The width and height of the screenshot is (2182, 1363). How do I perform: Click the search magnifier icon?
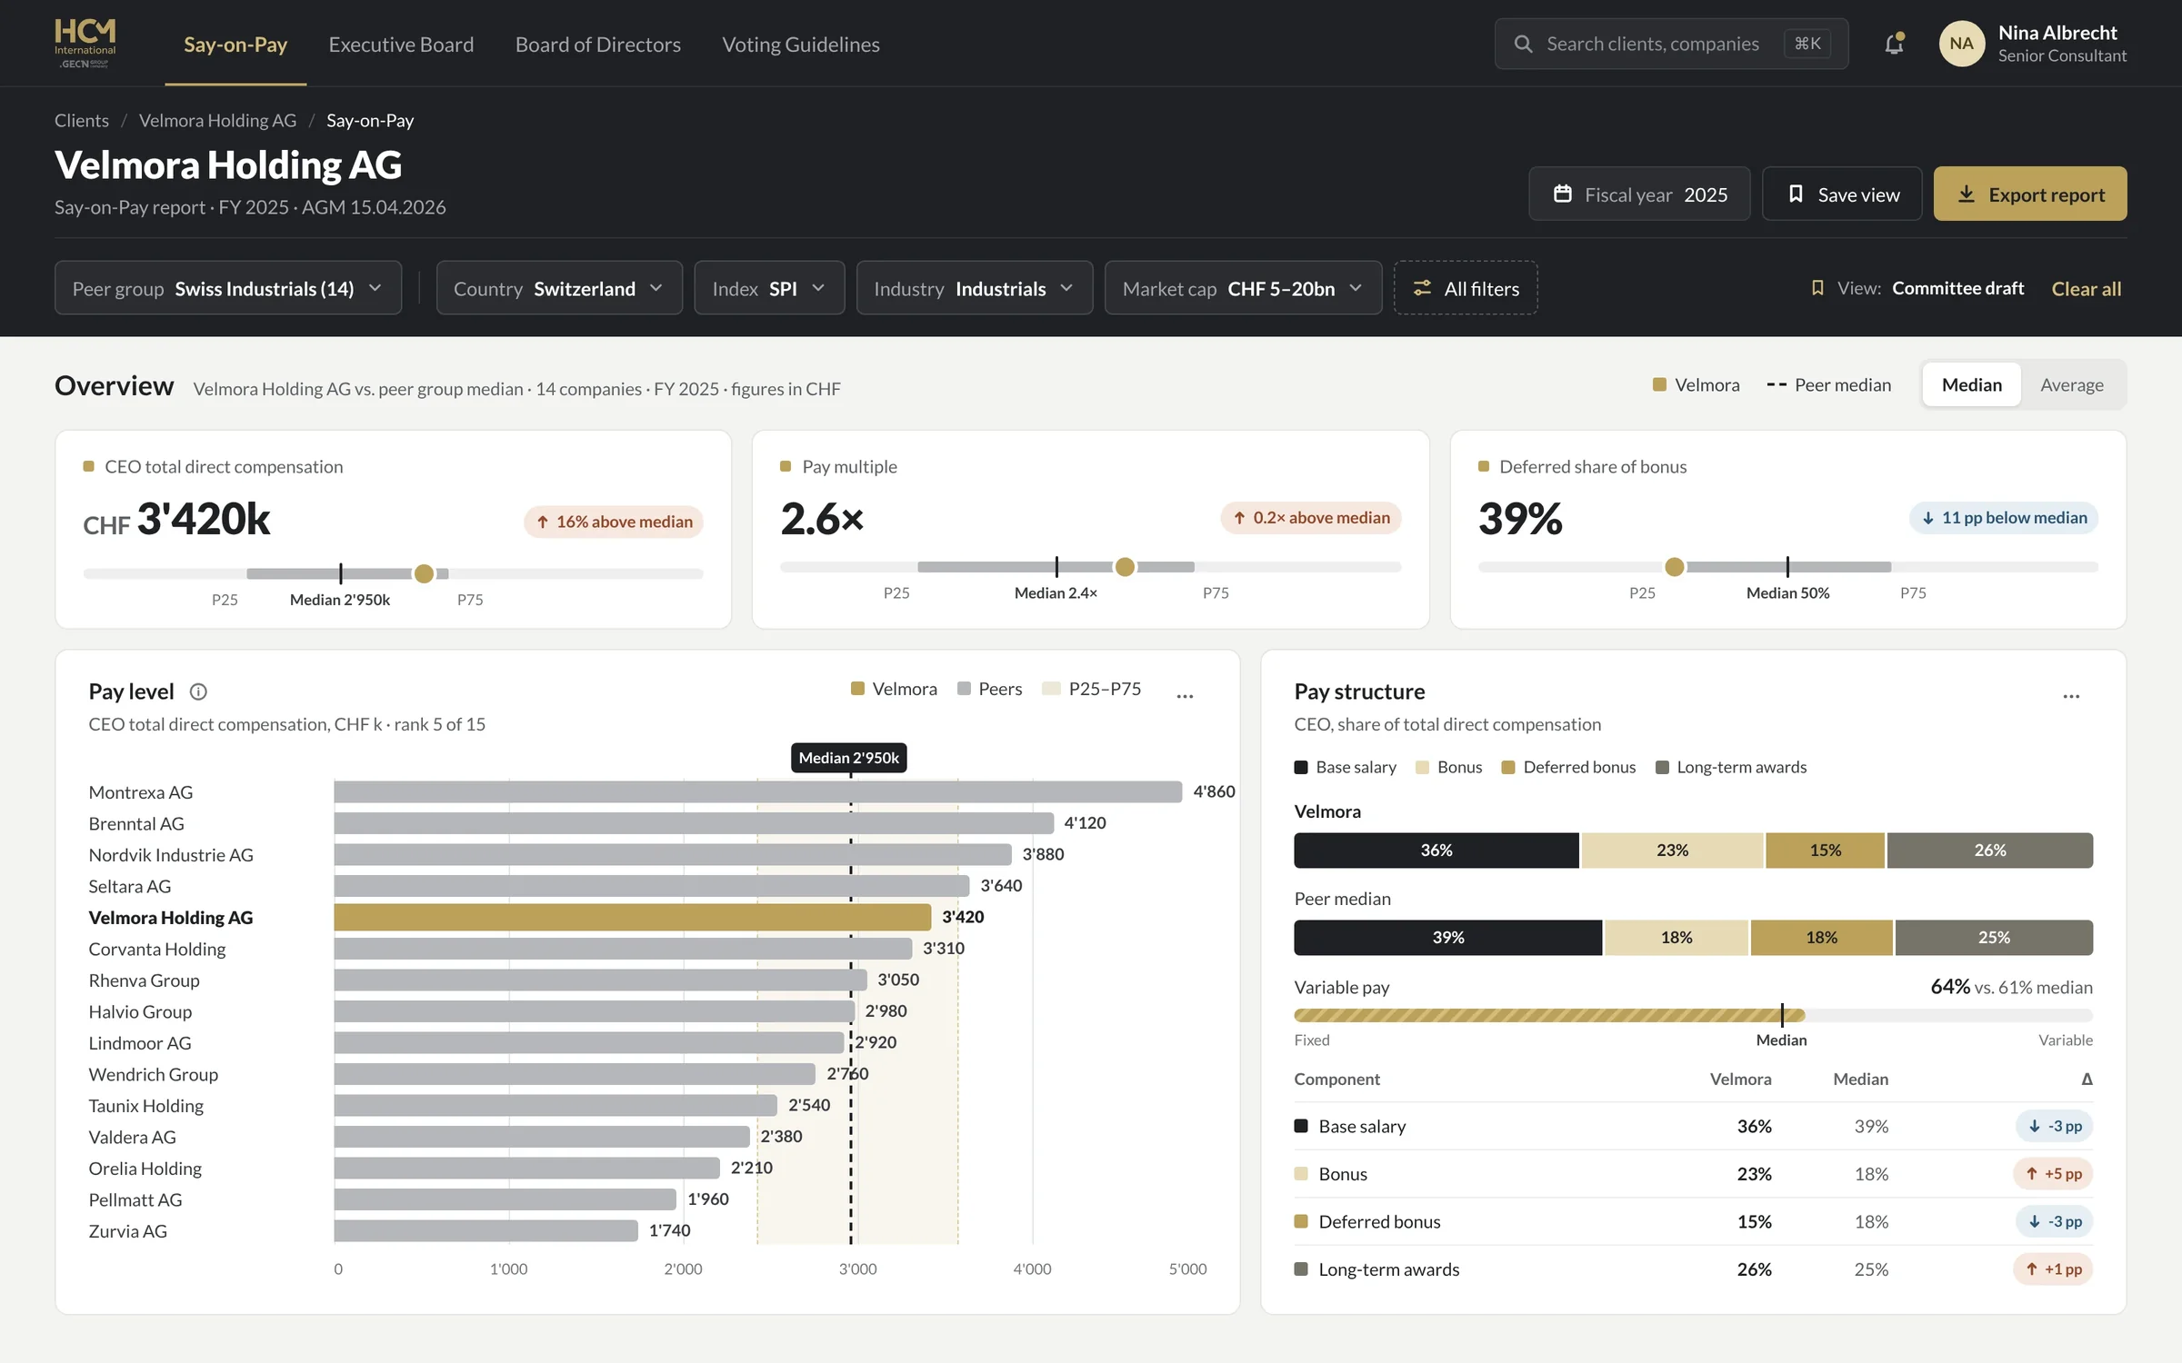pos(1523,44)
